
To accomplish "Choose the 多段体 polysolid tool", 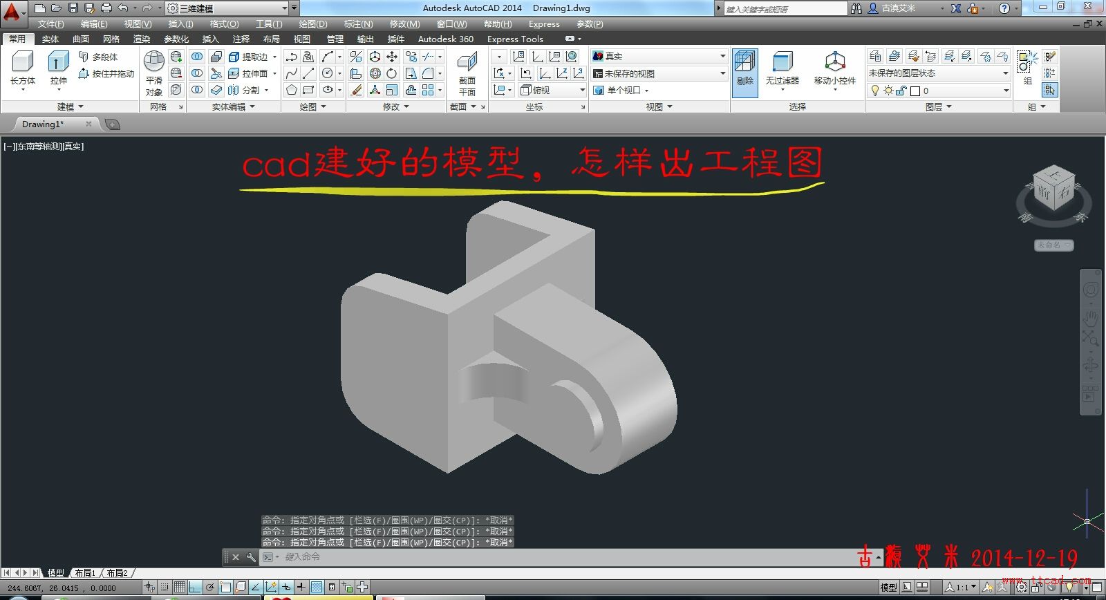I will click(x=98, y=57).
